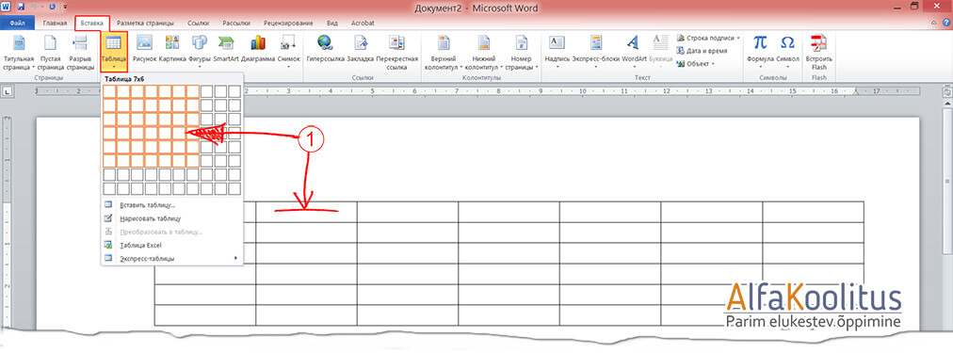Open Номер страницы page number options

pos(522,54)
